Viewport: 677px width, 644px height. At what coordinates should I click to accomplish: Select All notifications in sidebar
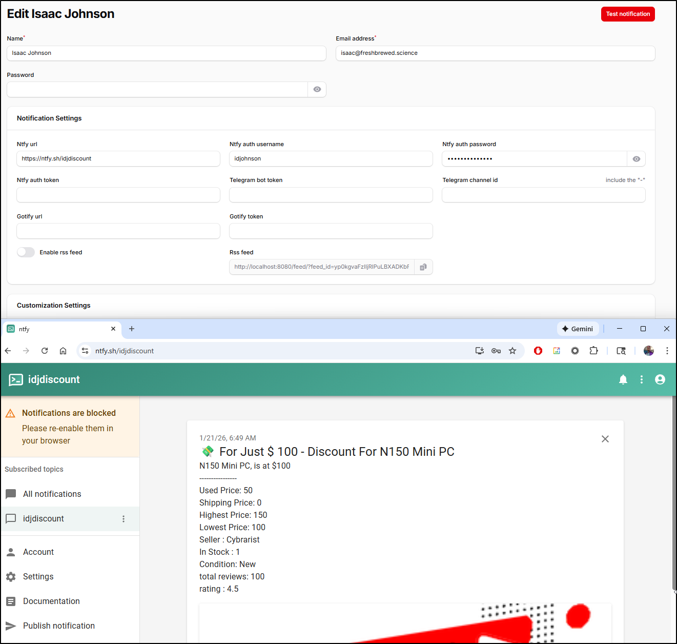(52, 494)
